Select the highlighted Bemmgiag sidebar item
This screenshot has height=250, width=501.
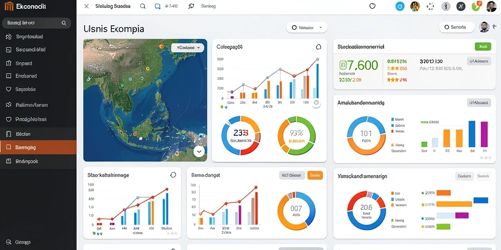[38, 147]
